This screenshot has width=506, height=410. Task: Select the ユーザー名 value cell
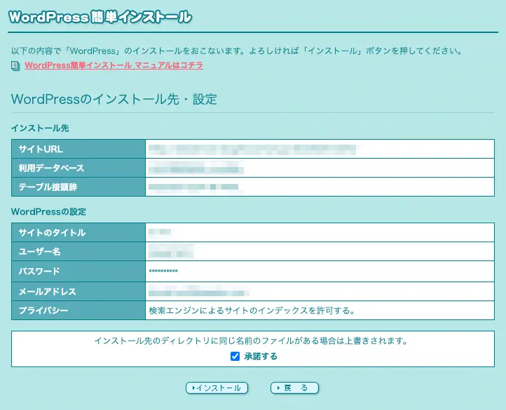click(x=170, y=252)
